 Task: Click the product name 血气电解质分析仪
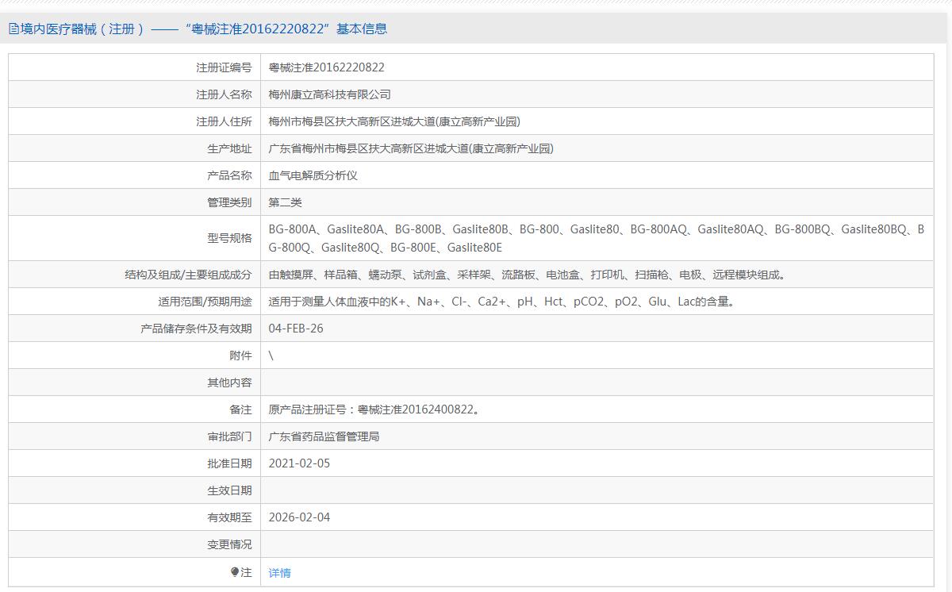(x=313, y=175)
